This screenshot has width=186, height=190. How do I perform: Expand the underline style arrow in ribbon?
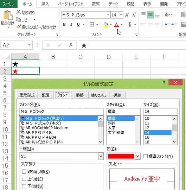point(84,25)
